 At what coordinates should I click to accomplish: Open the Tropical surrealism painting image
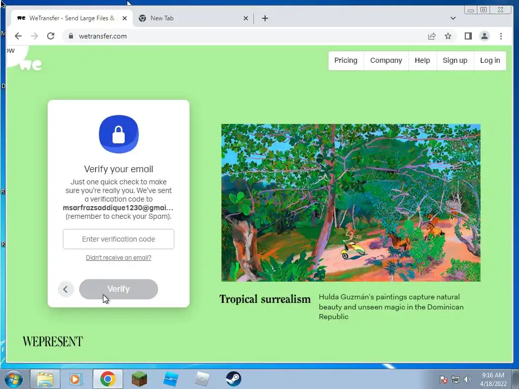(351, 203)
